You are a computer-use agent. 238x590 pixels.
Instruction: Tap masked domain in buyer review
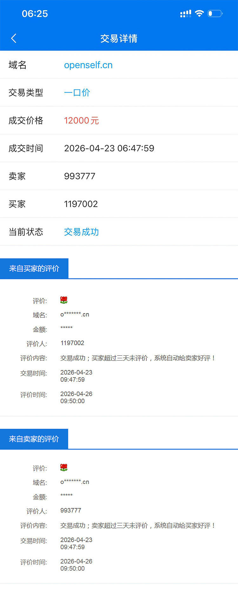(x=75, y=314)
